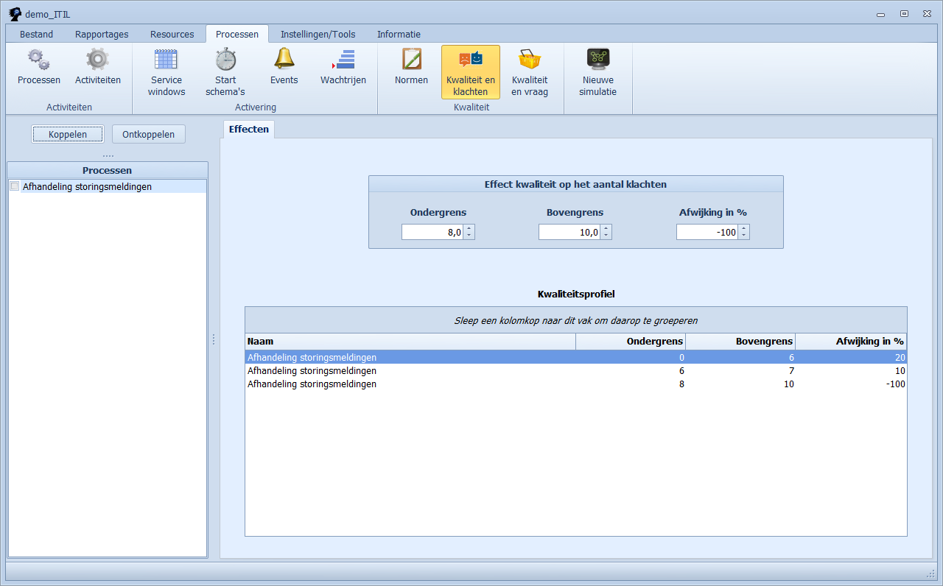Open the Activiteiten gear icon

point(97,60)
